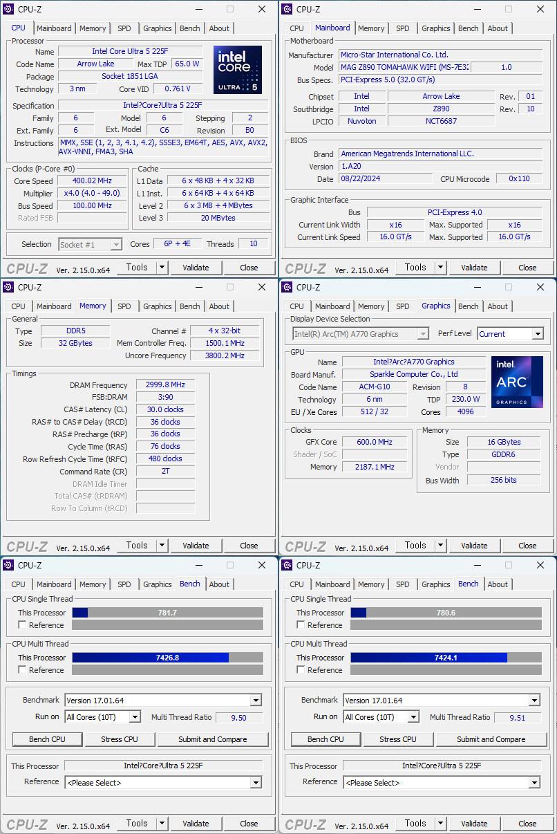Click the Intel Core Ultra 5 badge on the CPU tab
Screen dimensions: 557x834
pos(237,69)
